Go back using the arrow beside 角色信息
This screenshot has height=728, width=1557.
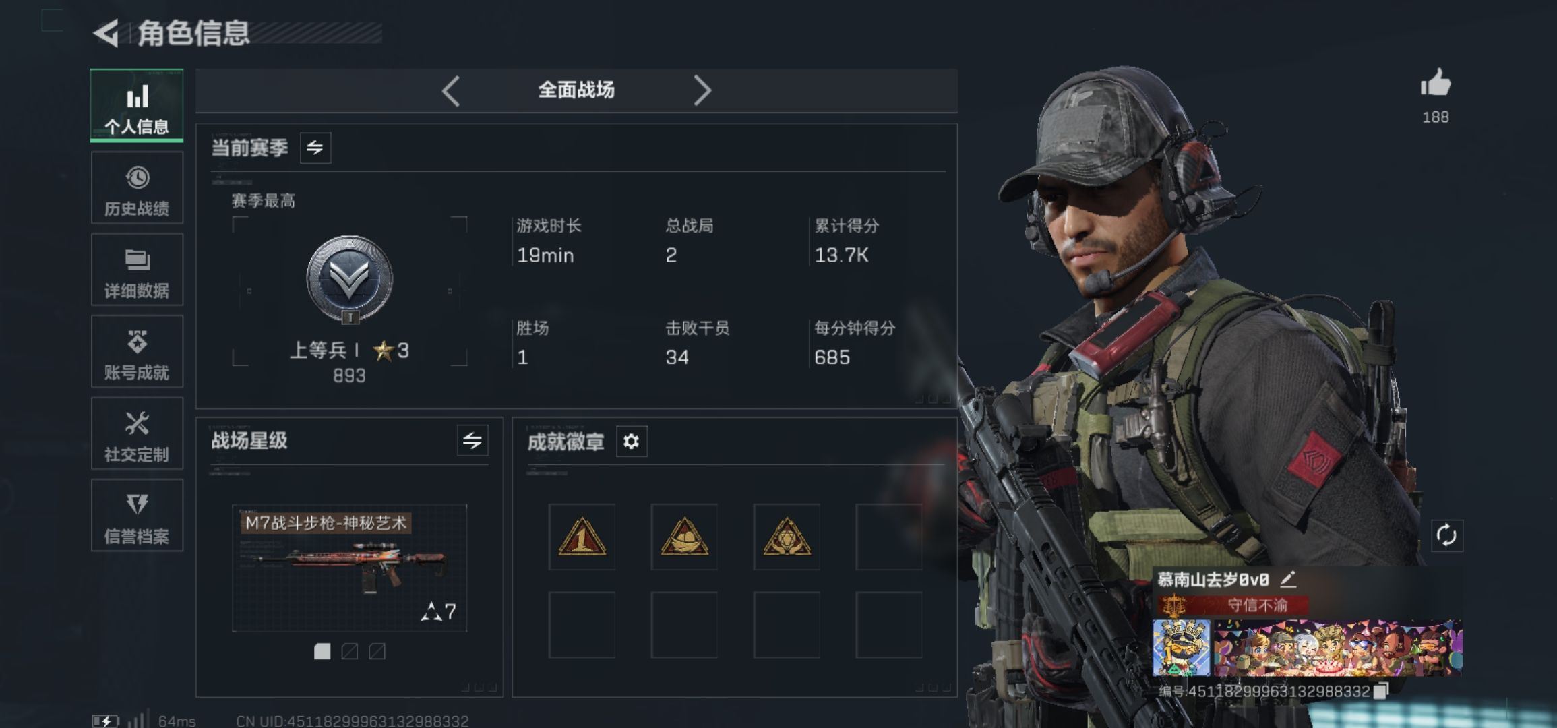click(106, 33)
